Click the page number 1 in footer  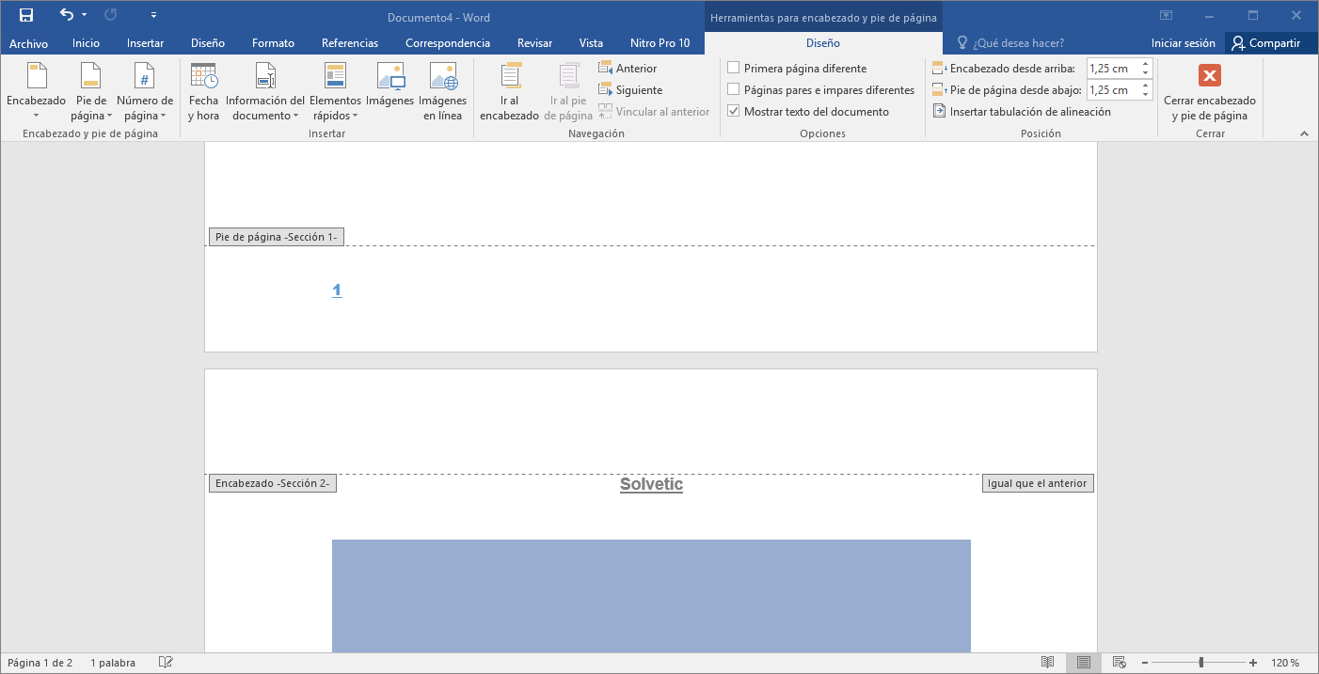coord(337,290)
